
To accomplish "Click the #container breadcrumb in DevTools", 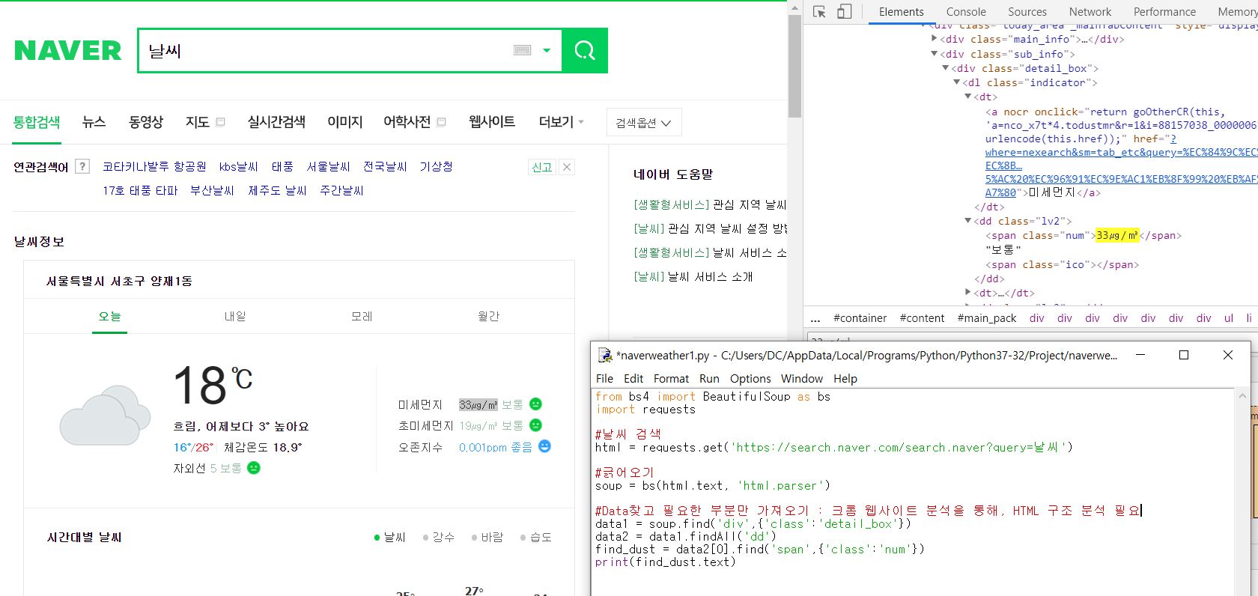I will coord(860,317).
